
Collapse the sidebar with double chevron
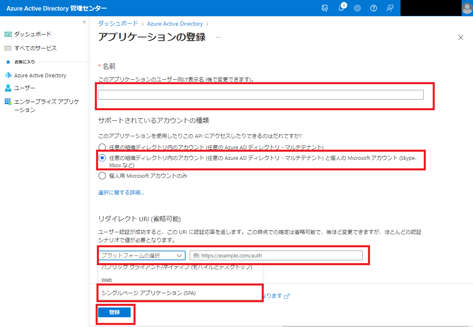coord(84,22)
